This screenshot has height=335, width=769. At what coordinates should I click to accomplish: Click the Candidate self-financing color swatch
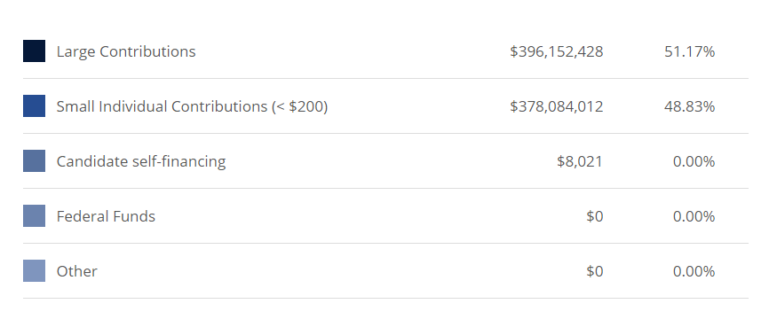(35, 160)
